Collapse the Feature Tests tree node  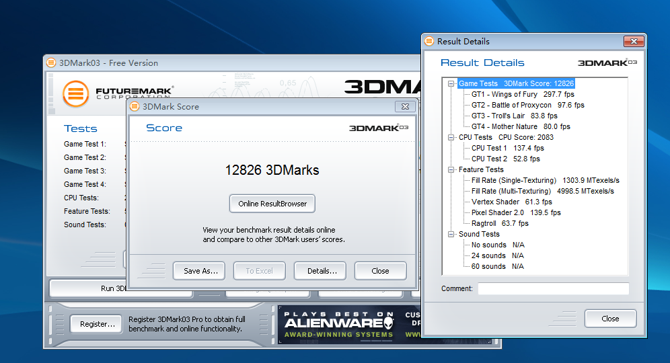(451, 169)
